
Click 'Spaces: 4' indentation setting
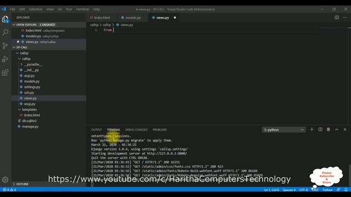click(289, 190)
